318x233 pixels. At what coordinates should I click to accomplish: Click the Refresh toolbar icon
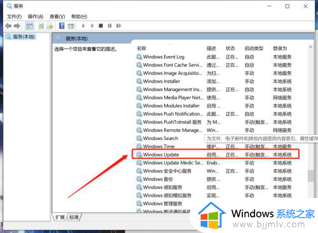pos(41,26)
